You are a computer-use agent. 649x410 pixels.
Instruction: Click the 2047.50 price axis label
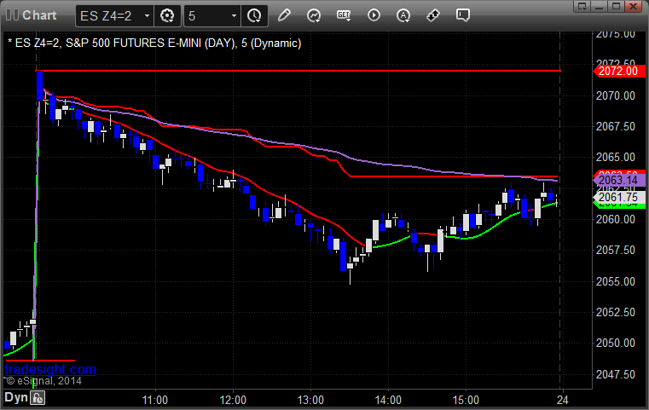[616, 374]
